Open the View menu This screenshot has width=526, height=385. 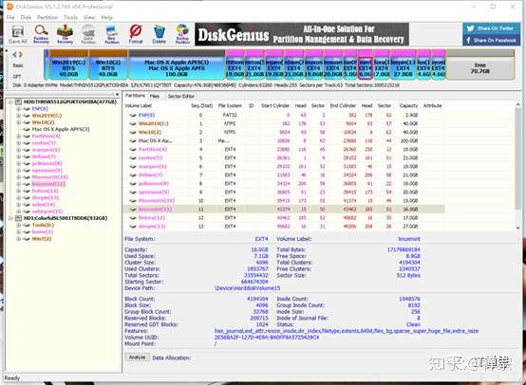pyautogui.click(x=89, y=17)
